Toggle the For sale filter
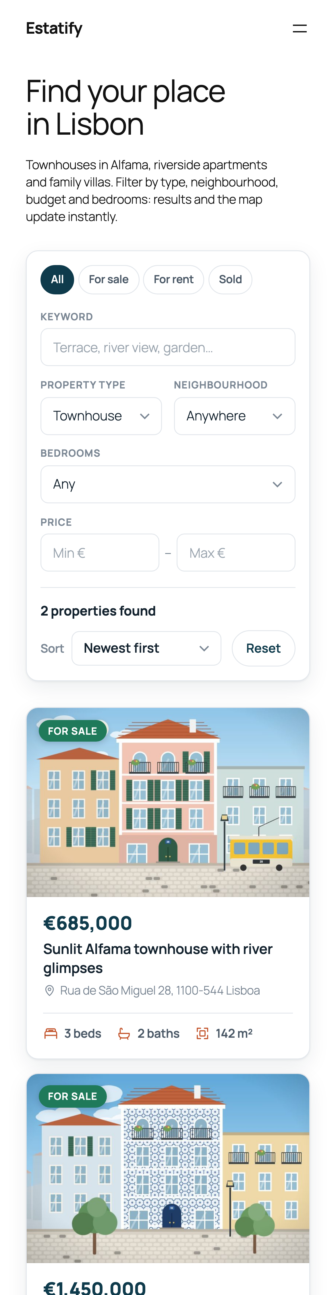 pos(109,279)
